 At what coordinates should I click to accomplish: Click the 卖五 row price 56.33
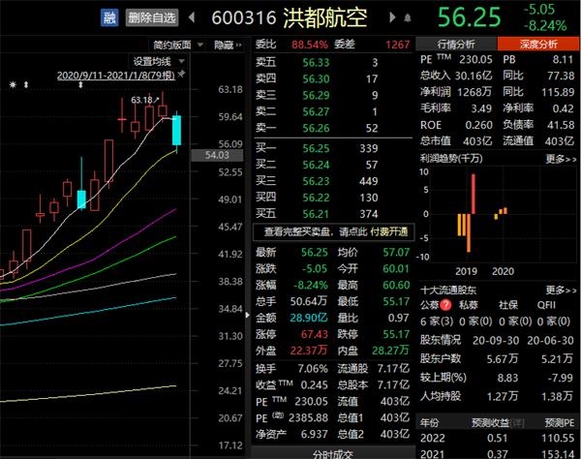pos(316,62)
